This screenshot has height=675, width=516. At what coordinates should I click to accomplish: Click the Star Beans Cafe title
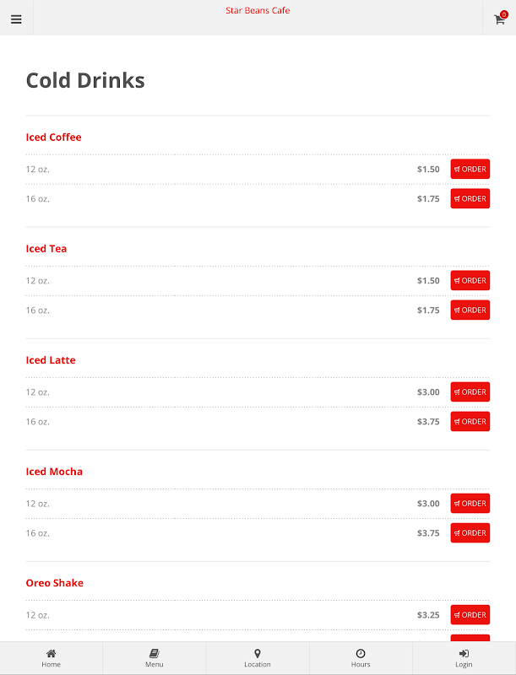[x=258, y=10]
